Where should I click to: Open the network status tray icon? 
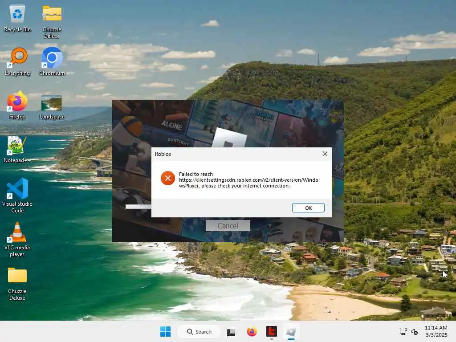click(403, 331)
